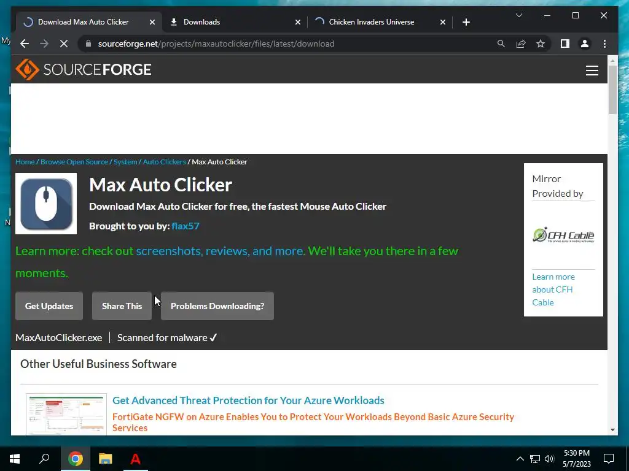Click the vertical scrollbar thumb
This screenshot has width=629, height=471.
point(612,90)
